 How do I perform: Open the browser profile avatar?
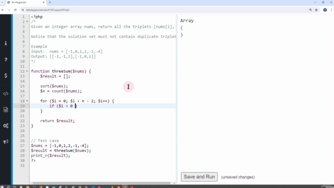click(325, 10)
